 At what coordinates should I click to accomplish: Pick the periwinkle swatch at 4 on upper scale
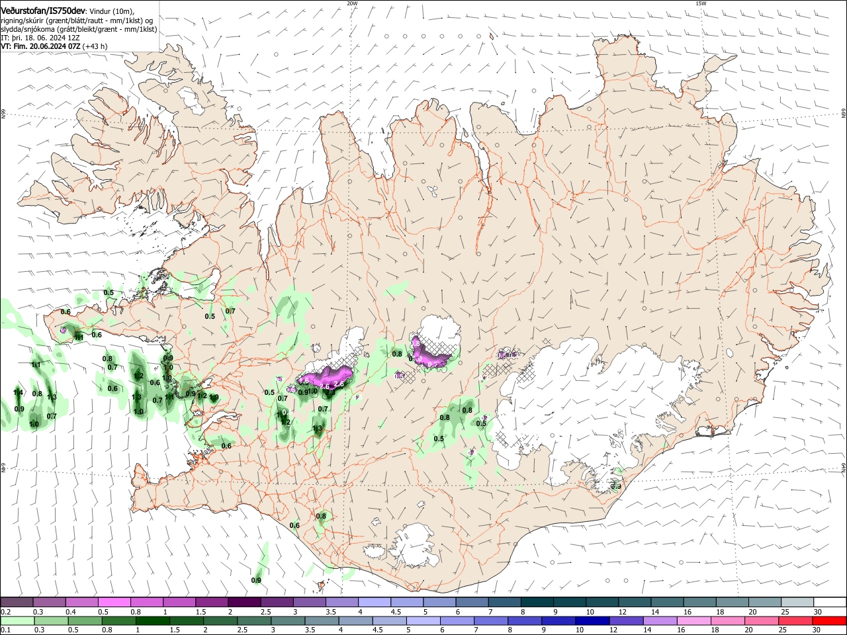[375, 603]
